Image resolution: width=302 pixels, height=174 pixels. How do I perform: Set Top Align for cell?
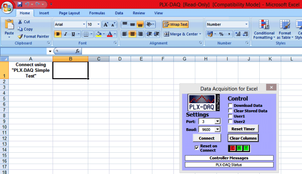coord(125,25)
